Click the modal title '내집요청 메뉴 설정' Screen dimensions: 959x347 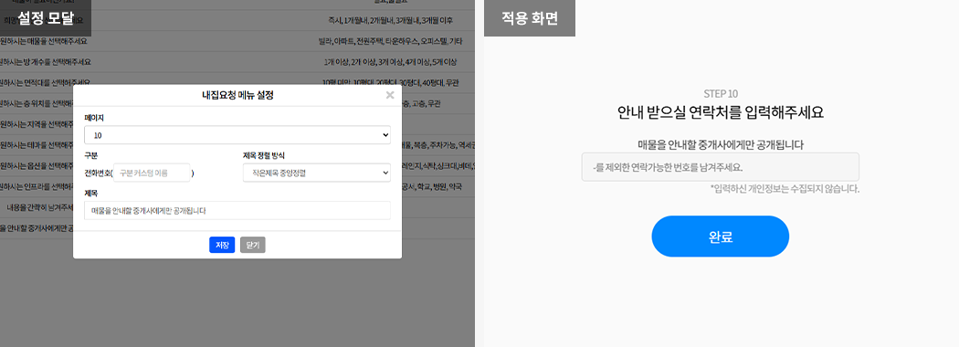237,95
